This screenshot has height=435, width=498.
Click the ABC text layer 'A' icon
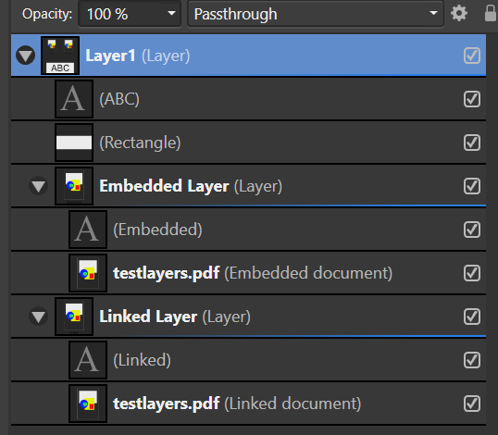[x=74, y=99]
